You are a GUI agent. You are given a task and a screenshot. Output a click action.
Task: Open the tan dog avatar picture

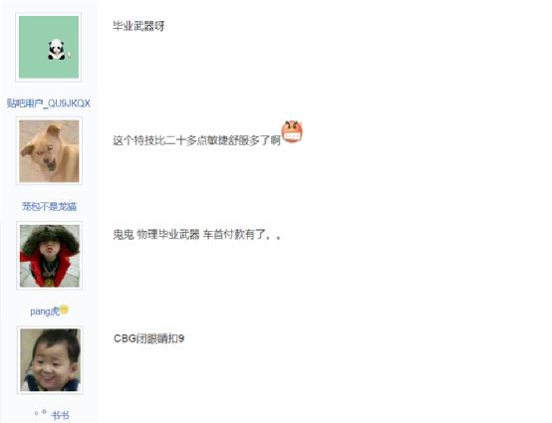[x=49, y=151]
